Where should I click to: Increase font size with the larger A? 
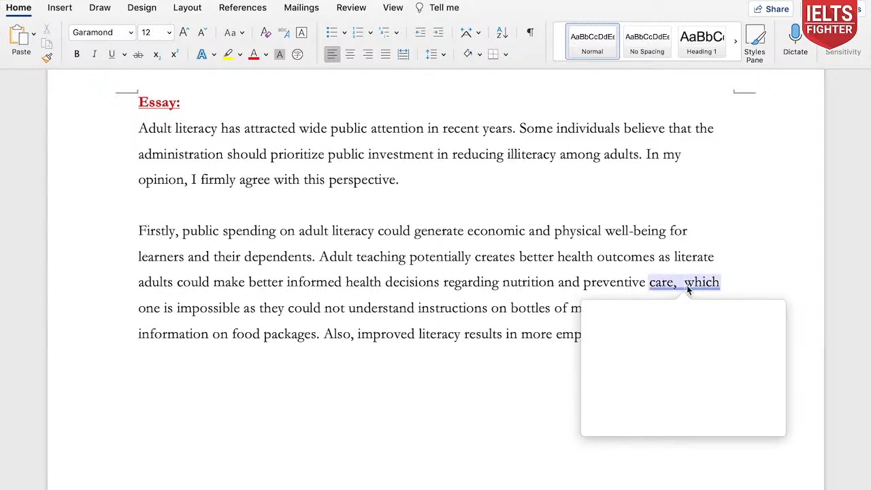[x=184, y=33]
